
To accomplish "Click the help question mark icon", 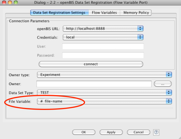I will coord(156,132).
